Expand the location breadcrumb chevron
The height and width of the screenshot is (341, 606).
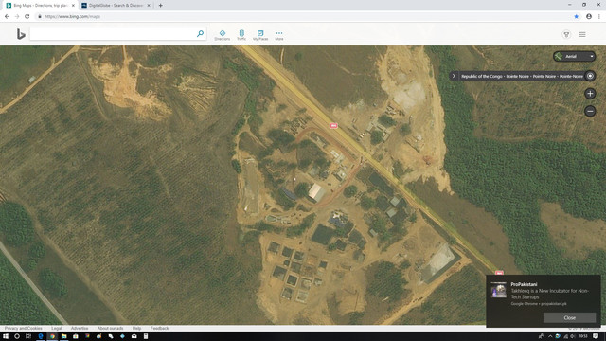tap(454, 76)
